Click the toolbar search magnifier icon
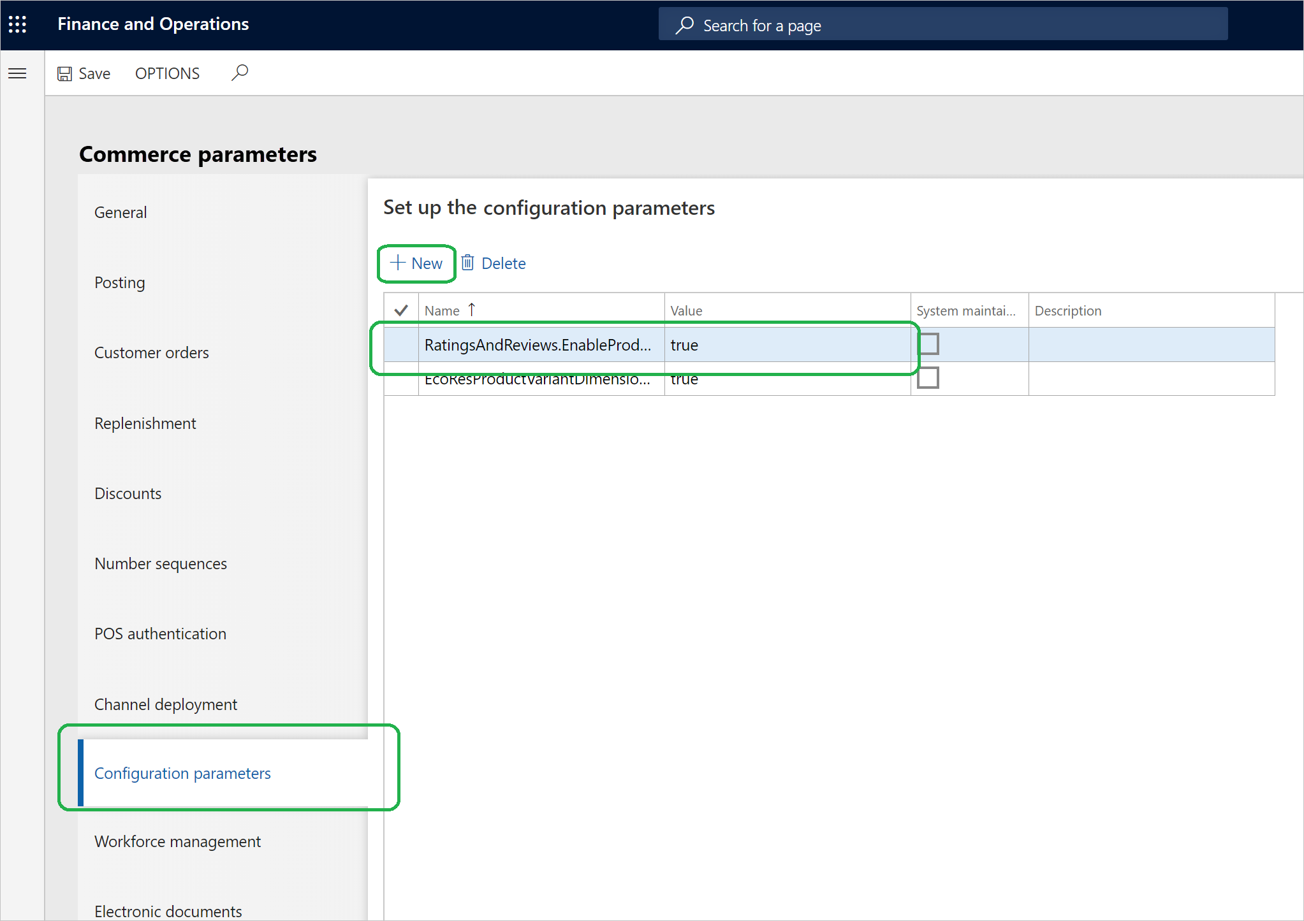1304x921 pixels. pos(239,73)
